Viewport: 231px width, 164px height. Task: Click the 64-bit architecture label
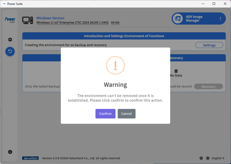coord(115,23)
